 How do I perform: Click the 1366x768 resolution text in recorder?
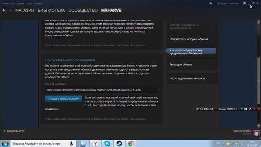208,109
